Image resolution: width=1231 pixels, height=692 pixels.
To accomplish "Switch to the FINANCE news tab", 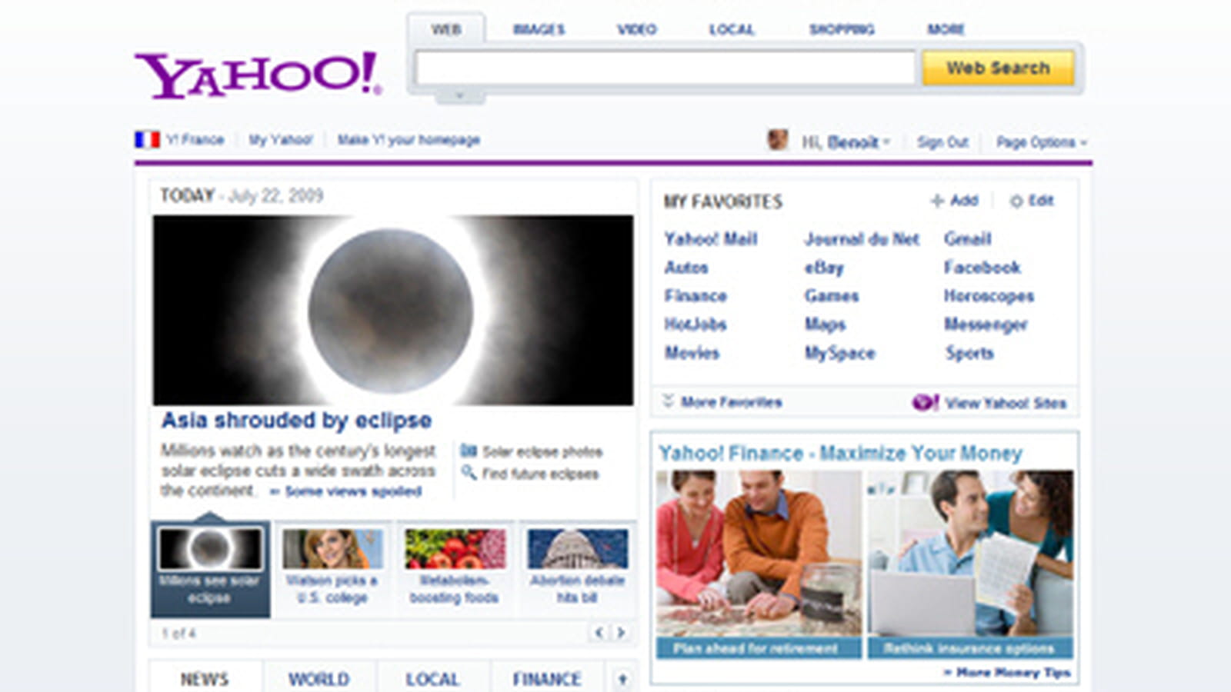I will click(x=547, y=679).
